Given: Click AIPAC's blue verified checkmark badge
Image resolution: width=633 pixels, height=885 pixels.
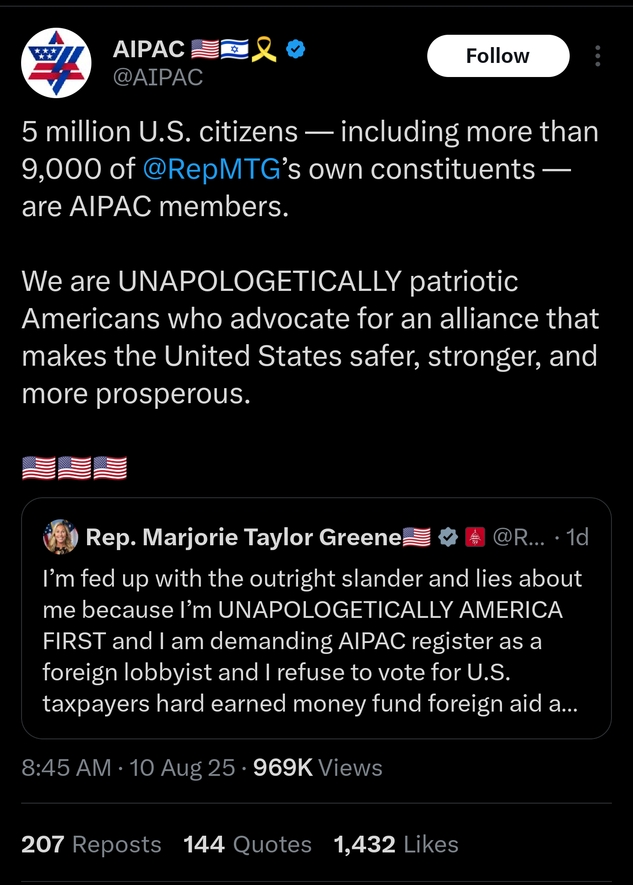Looking at the screenshot, I should click(295, 49).
